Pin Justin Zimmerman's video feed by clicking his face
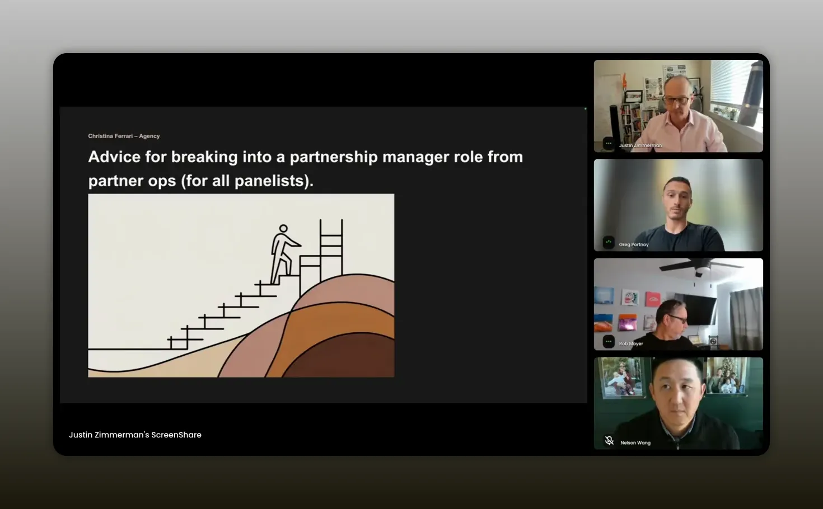 coord(676,99)
